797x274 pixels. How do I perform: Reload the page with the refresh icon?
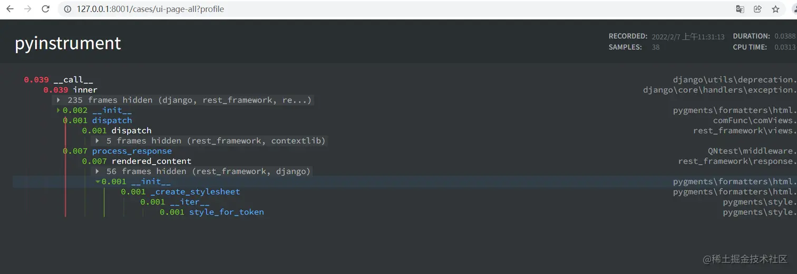pos(46,9)
